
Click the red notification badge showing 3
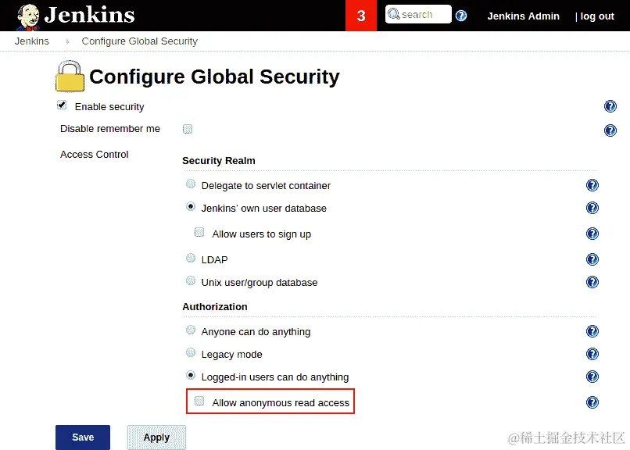click(361, 16)
